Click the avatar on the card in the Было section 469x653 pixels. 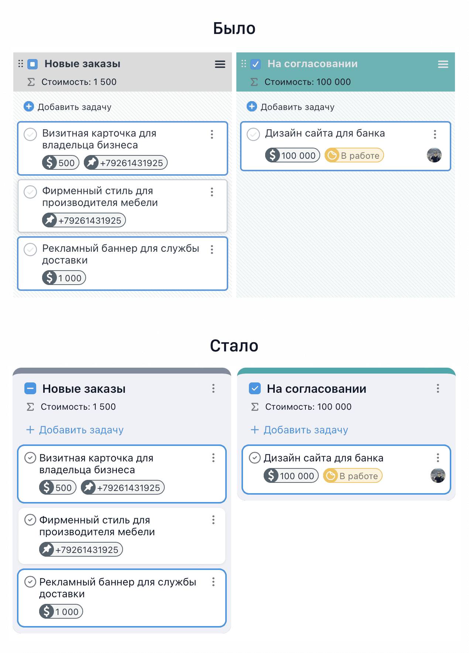434,155
